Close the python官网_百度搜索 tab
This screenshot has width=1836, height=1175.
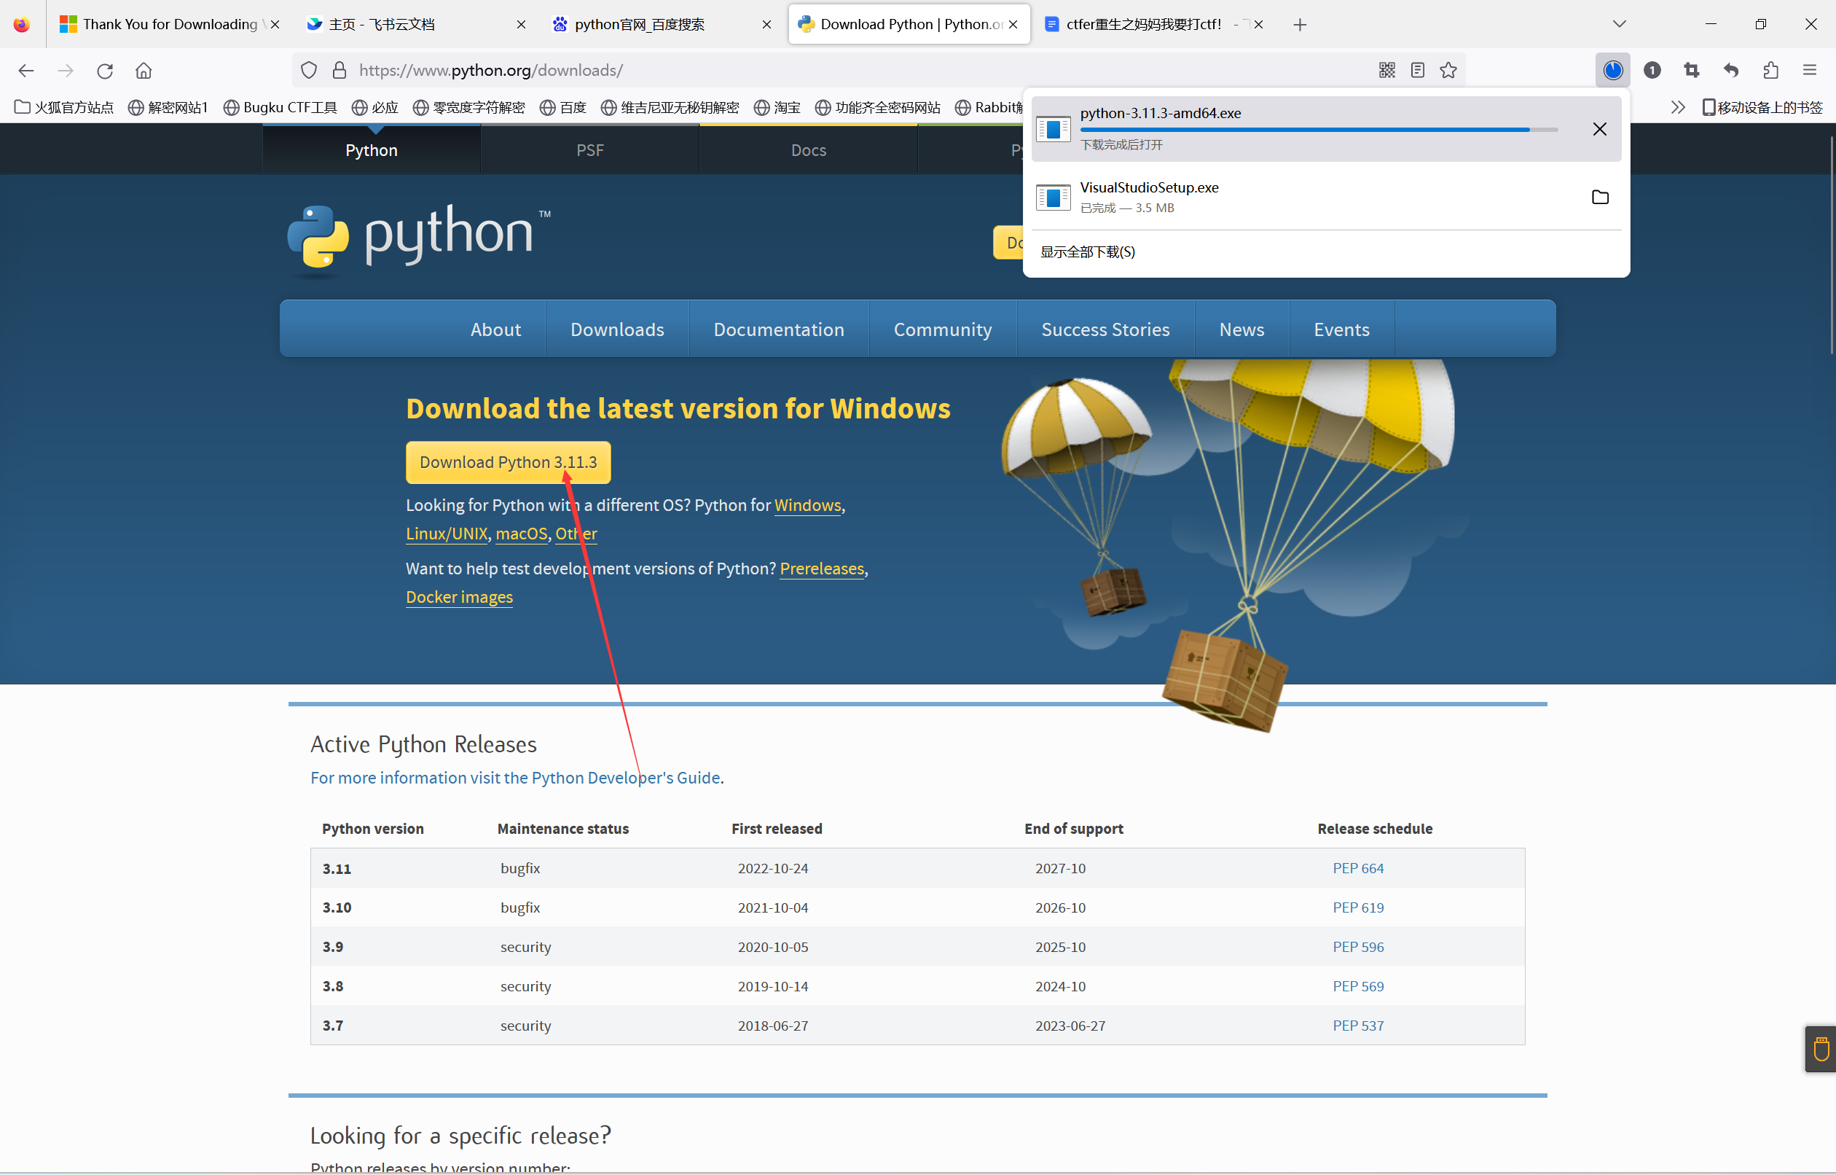point(766,24)
